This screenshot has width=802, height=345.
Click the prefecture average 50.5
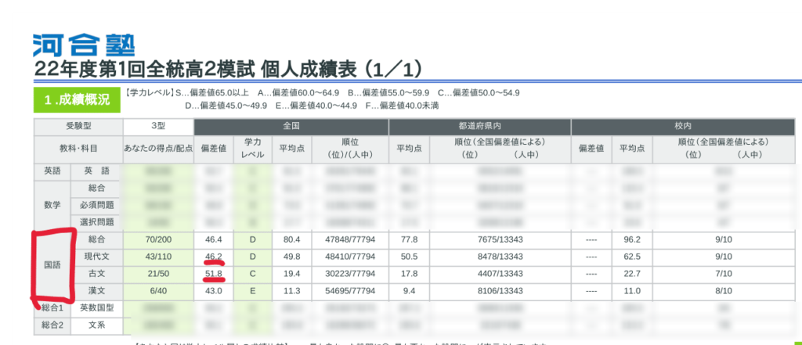pos(409,256)
